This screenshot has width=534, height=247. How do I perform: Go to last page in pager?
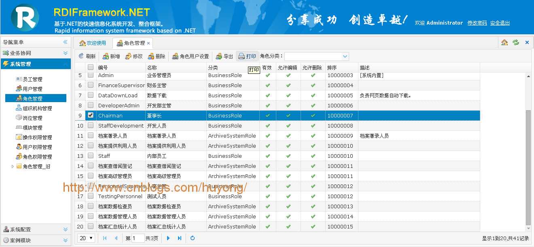pyautogui.click(x=180, y=238)
